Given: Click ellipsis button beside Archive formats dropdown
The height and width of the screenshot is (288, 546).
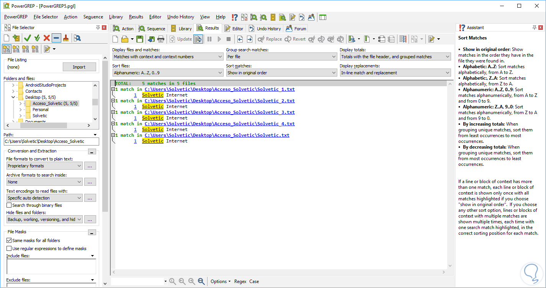Looking at the screenshot, I should coord(90,182).
